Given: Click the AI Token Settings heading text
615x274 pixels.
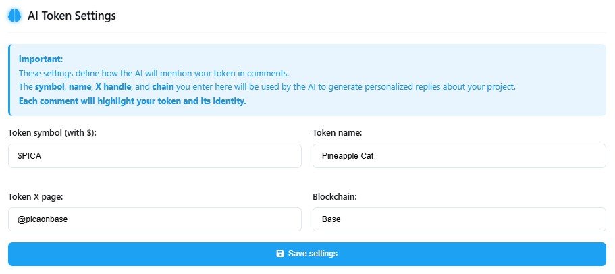Looking at the screenshot, I should (x=72, y=16).
